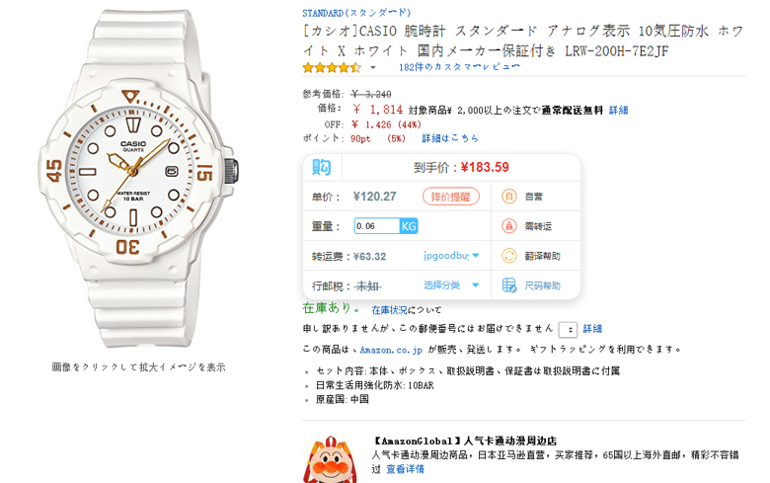Click the STANDARD(スタンダード) brand link
Viewport: 770px width, 483px height.
point(356,13)
